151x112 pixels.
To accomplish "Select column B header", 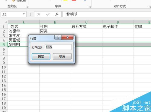I will 55,22.
